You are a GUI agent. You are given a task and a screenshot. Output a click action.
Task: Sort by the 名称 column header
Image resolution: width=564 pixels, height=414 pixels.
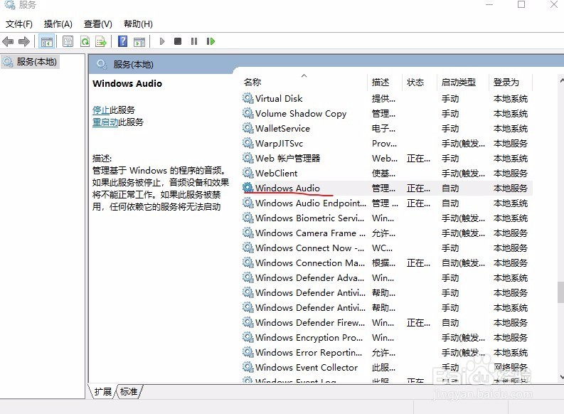click(x=304, y=83)
